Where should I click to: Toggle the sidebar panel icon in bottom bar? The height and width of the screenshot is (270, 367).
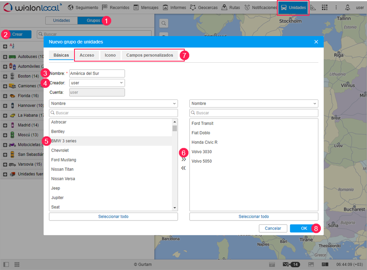[x=6, y=264]
